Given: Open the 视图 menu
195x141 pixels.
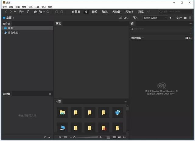Looking at the screenshot, I should click(x=18, y=7).
